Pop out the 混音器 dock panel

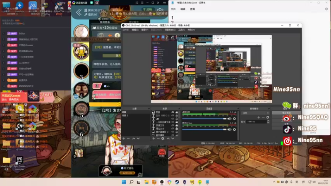(x=238, y=109)
